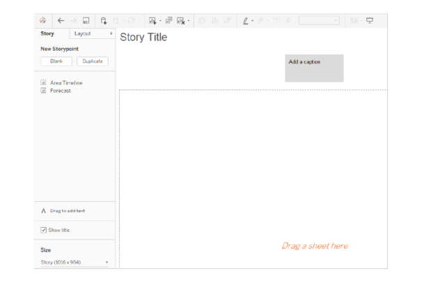The height and width of the screenshot is (282, 422).
Task: Open the Story size dropdown
Action: tap(76, 262)
